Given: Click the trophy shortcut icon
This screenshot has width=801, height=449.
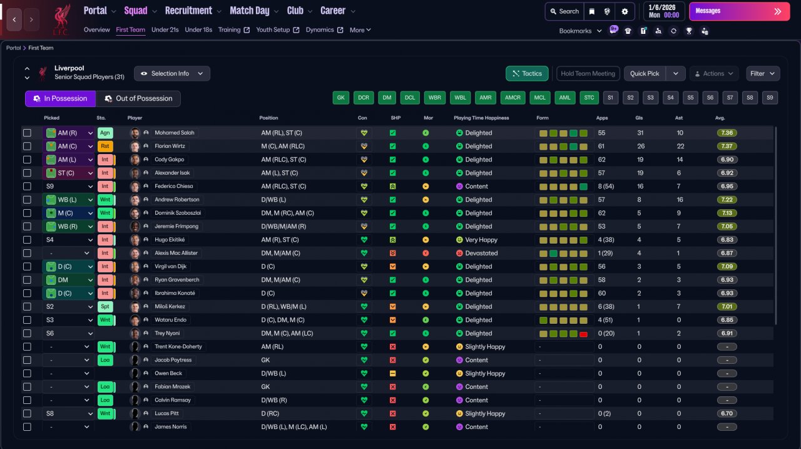Looking at the screenshot, I should point(689,31).
